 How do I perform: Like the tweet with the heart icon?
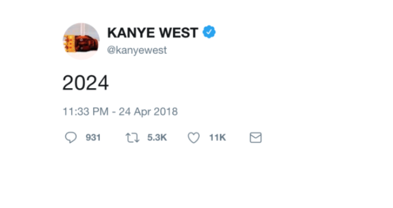[194, 138]
